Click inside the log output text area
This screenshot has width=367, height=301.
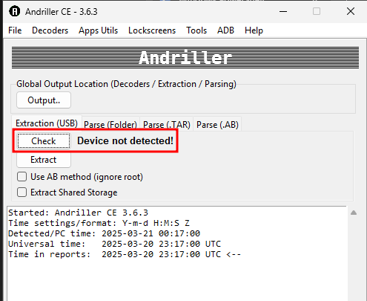tap(177, 253)
